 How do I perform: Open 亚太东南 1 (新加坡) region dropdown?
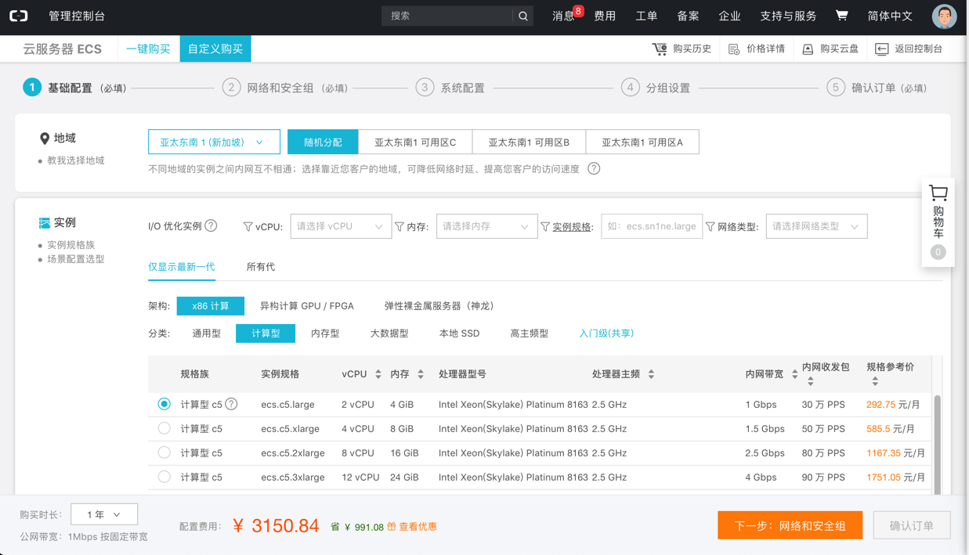pyautogui.click(x=214, y=142)
